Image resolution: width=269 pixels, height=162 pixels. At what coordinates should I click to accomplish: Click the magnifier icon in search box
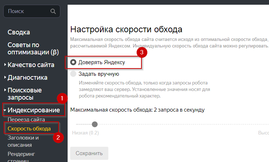coord(53,12)
